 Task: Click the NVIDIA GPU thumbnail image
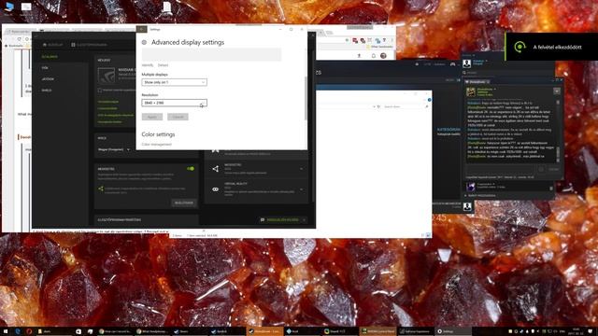tap(107, 76)
